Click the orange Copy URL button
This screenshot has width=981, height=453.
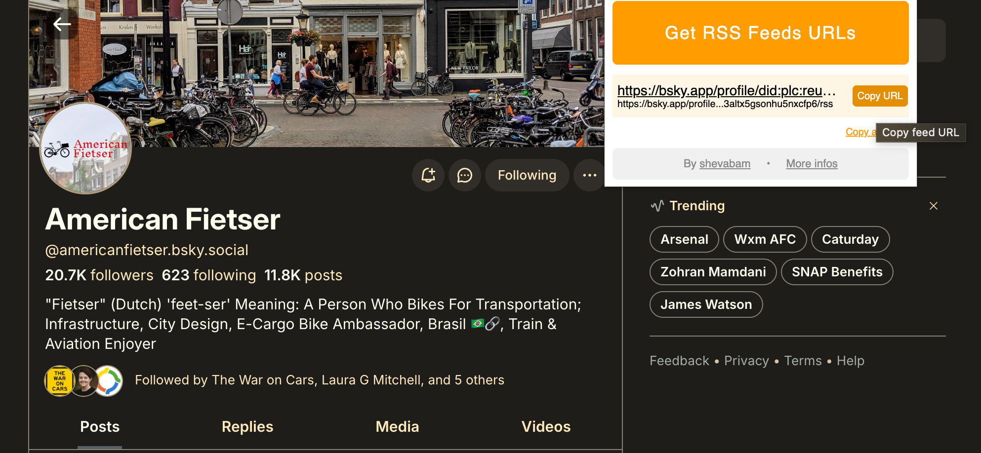click(x=879, y=96)
